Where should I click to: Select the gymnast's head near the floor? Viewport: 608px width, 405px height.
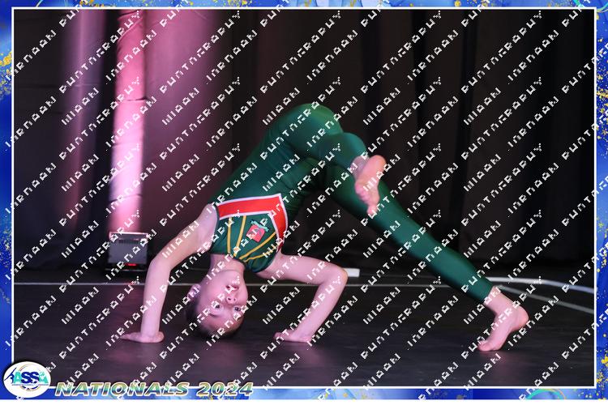pyautogui.click(x=219, y=302)
